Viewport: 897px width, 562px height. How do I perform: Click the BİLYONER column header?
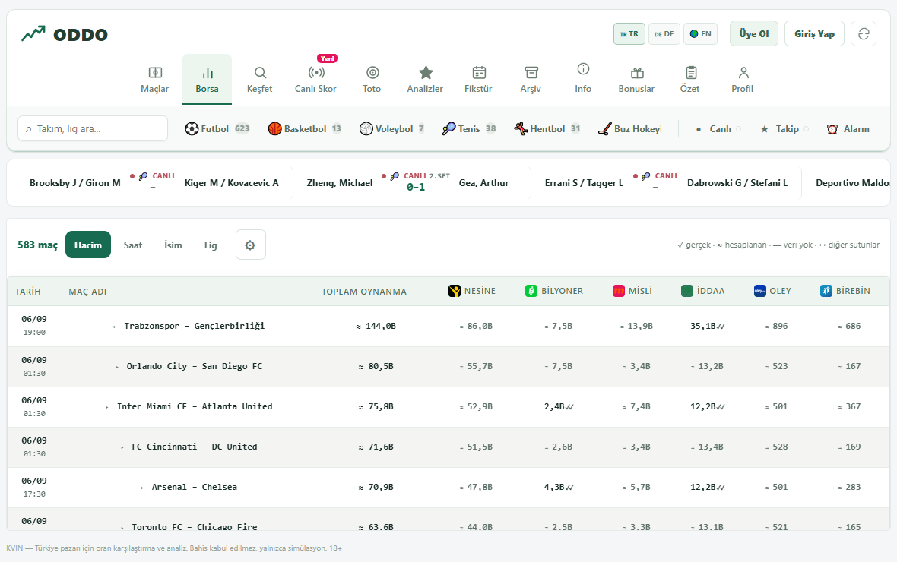[x=554, y=291]
